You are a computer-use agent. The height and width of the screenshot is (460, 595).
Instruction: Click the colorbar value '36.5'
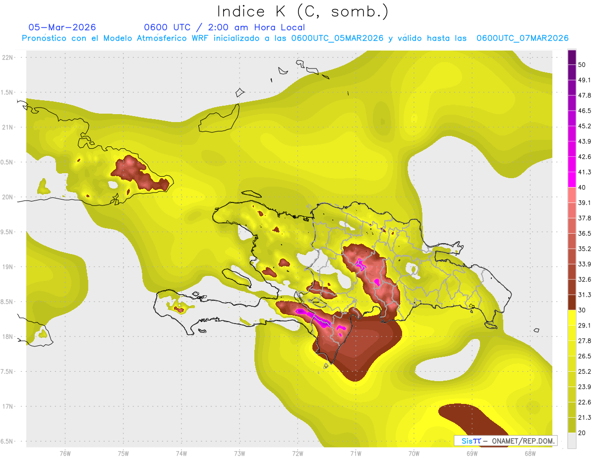click(x=585, y=233)
